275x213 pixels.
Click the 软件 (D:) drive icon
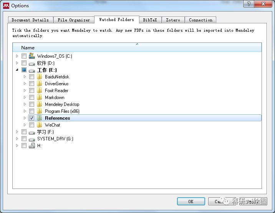32,63
